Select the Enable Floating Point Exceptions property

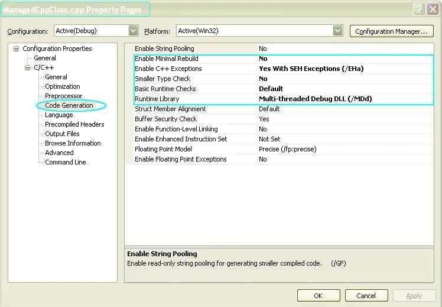[283, 160]
